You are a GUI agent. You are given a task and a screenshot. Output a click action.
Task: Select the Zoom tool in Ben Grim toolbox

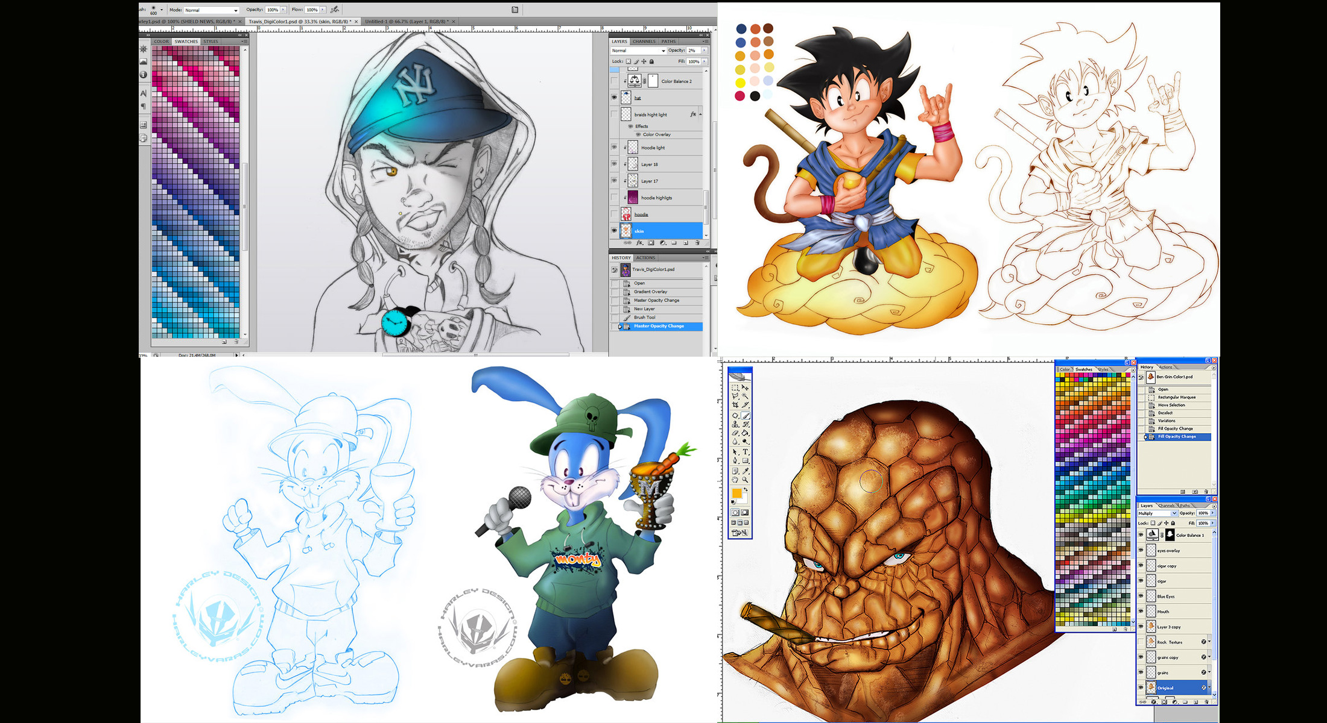745,480
